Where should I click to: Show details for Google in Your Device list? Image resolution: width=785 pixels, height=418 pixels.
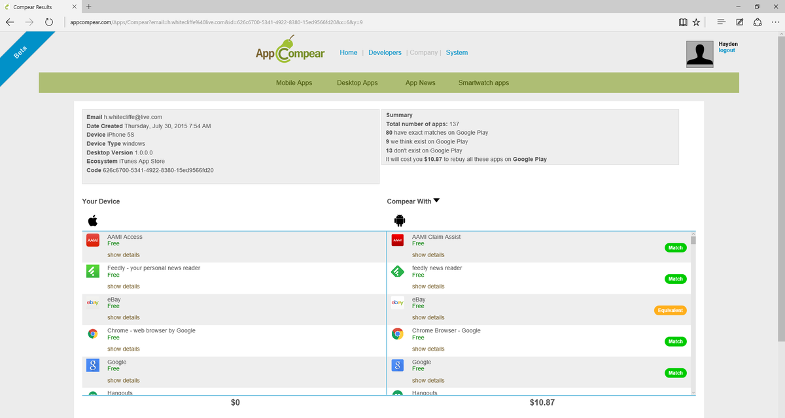(124, 380)
